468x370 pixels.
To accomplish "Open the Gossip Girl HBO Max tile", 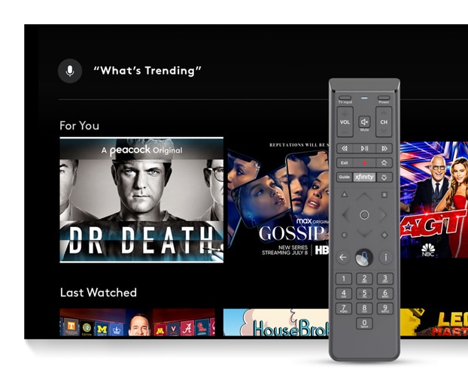I will pos(278,199).
